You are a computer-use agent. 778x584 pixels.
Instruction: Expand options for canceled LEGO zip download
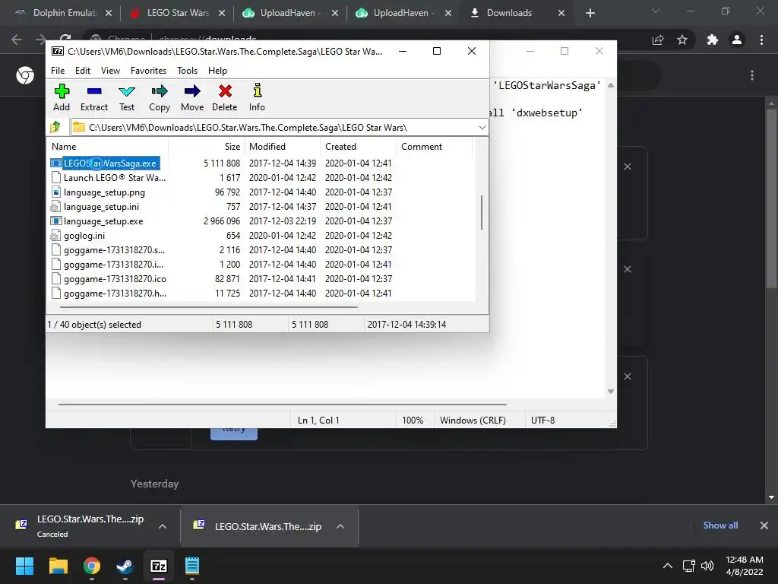pos(163,526)
